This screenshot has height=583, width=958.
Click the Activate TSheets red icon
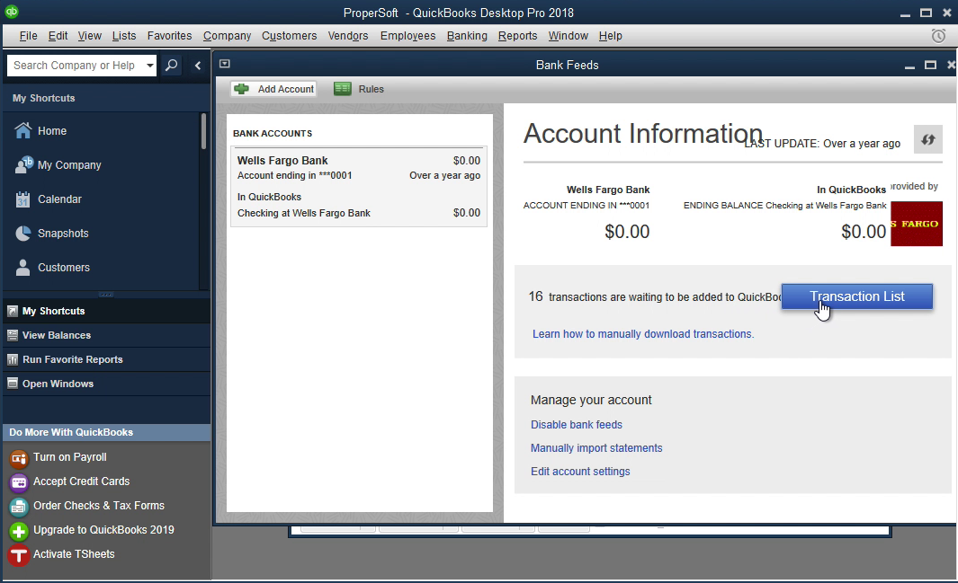point(19,555)
